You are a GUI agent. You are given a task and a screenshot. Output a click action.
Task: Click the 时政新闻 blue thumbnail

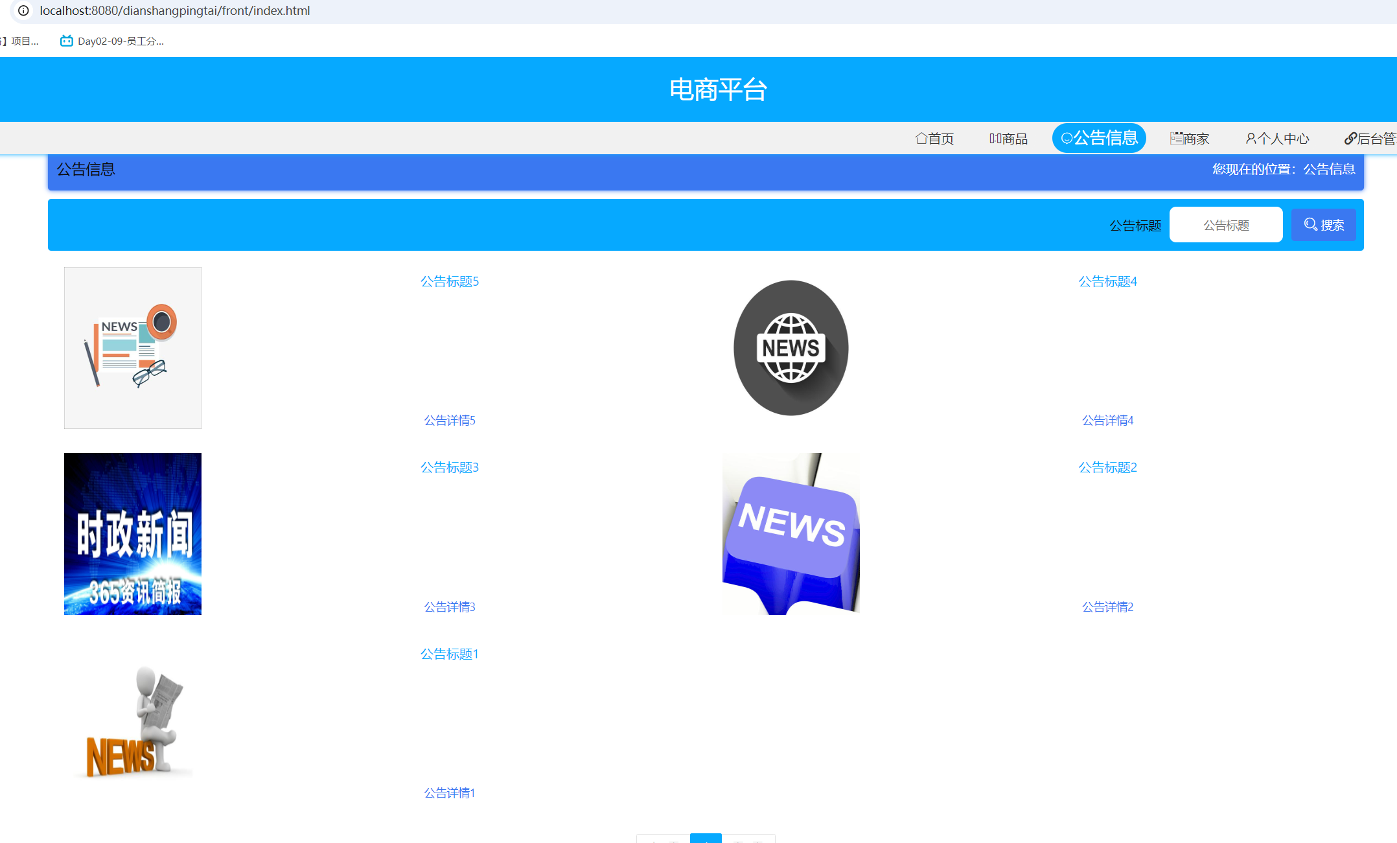click(133, 534)
